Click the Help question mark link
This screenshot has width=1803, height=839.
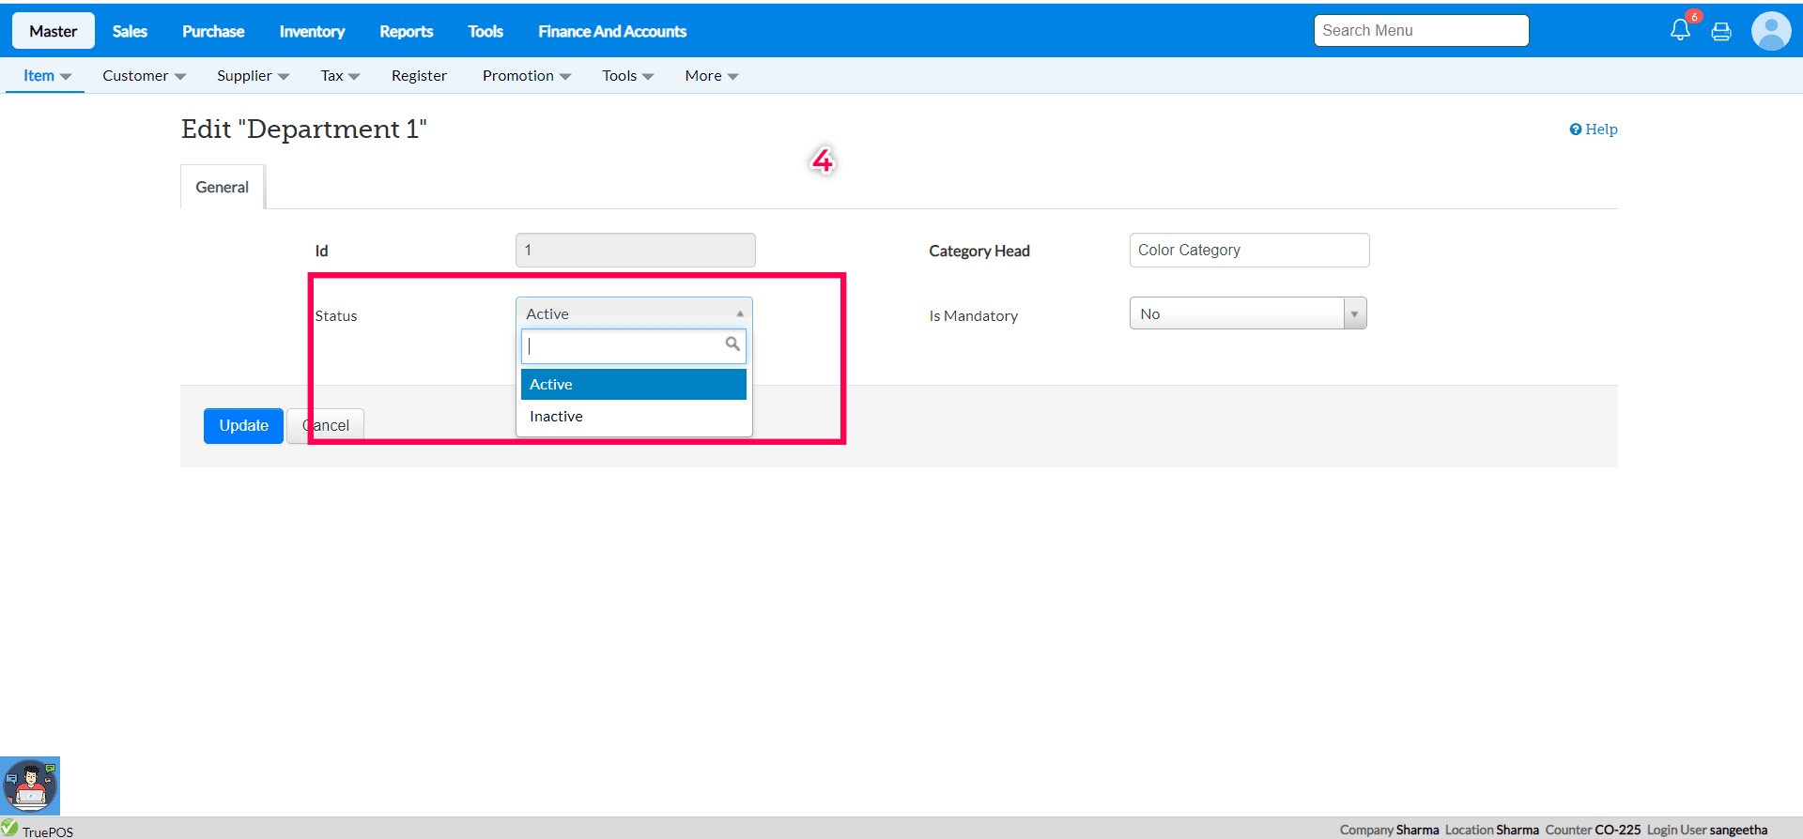pyautogui.click(x=1594, y=130)
